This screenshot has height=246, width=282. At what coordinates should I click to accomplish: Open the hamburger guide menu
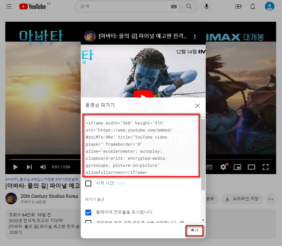[9, 6]
